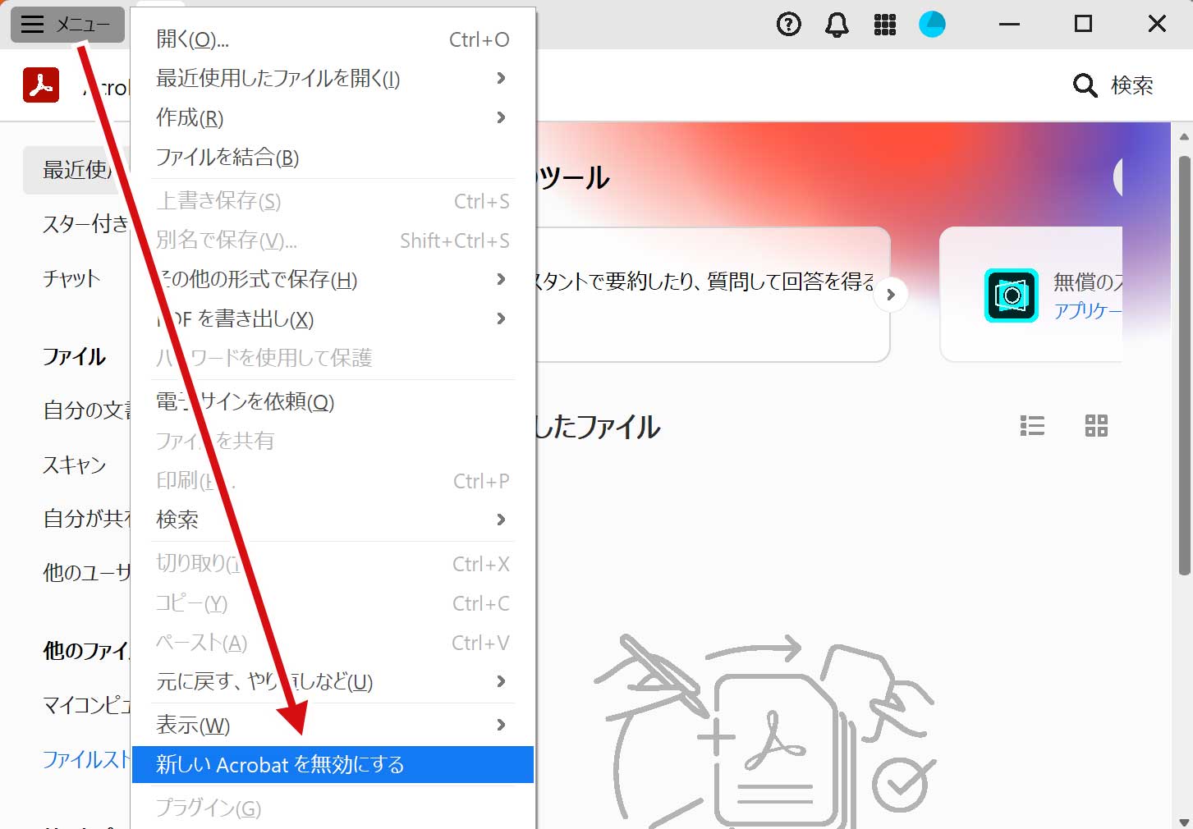This screenshot has width=1193, height=829.
Task: Open the apps grid icon
Action: click(x=885, y=25)
